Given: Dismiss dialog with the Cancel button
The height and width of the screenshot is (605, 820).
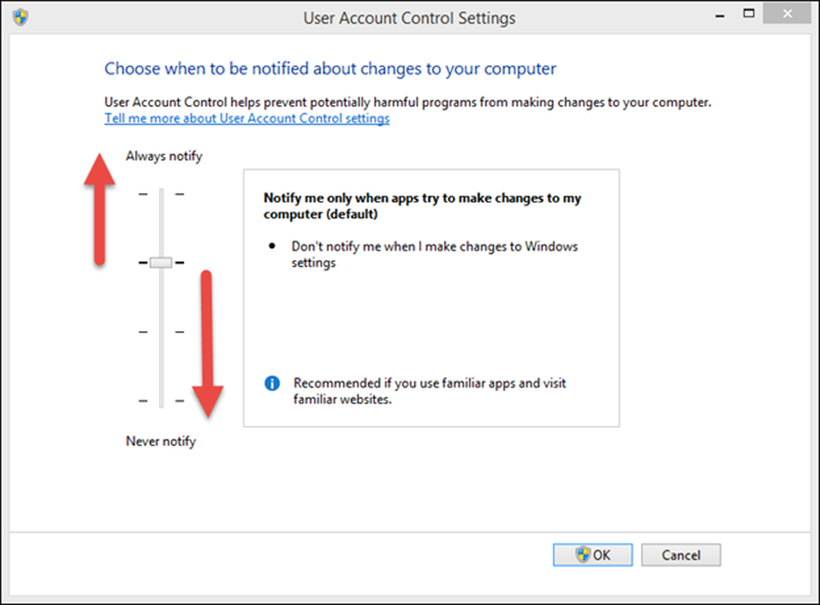Looking at the screenshot, I should click(681, 555).
